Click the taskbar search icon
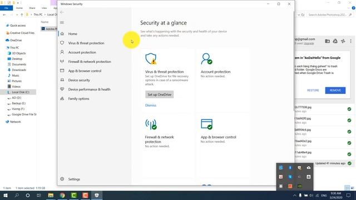The height and width of the screenshot is (200, 356). point(17,196)
